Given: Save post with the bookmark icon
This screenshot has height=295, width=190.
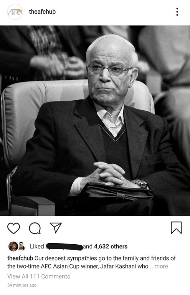Looking at the screenshot, I should [176, 228].
